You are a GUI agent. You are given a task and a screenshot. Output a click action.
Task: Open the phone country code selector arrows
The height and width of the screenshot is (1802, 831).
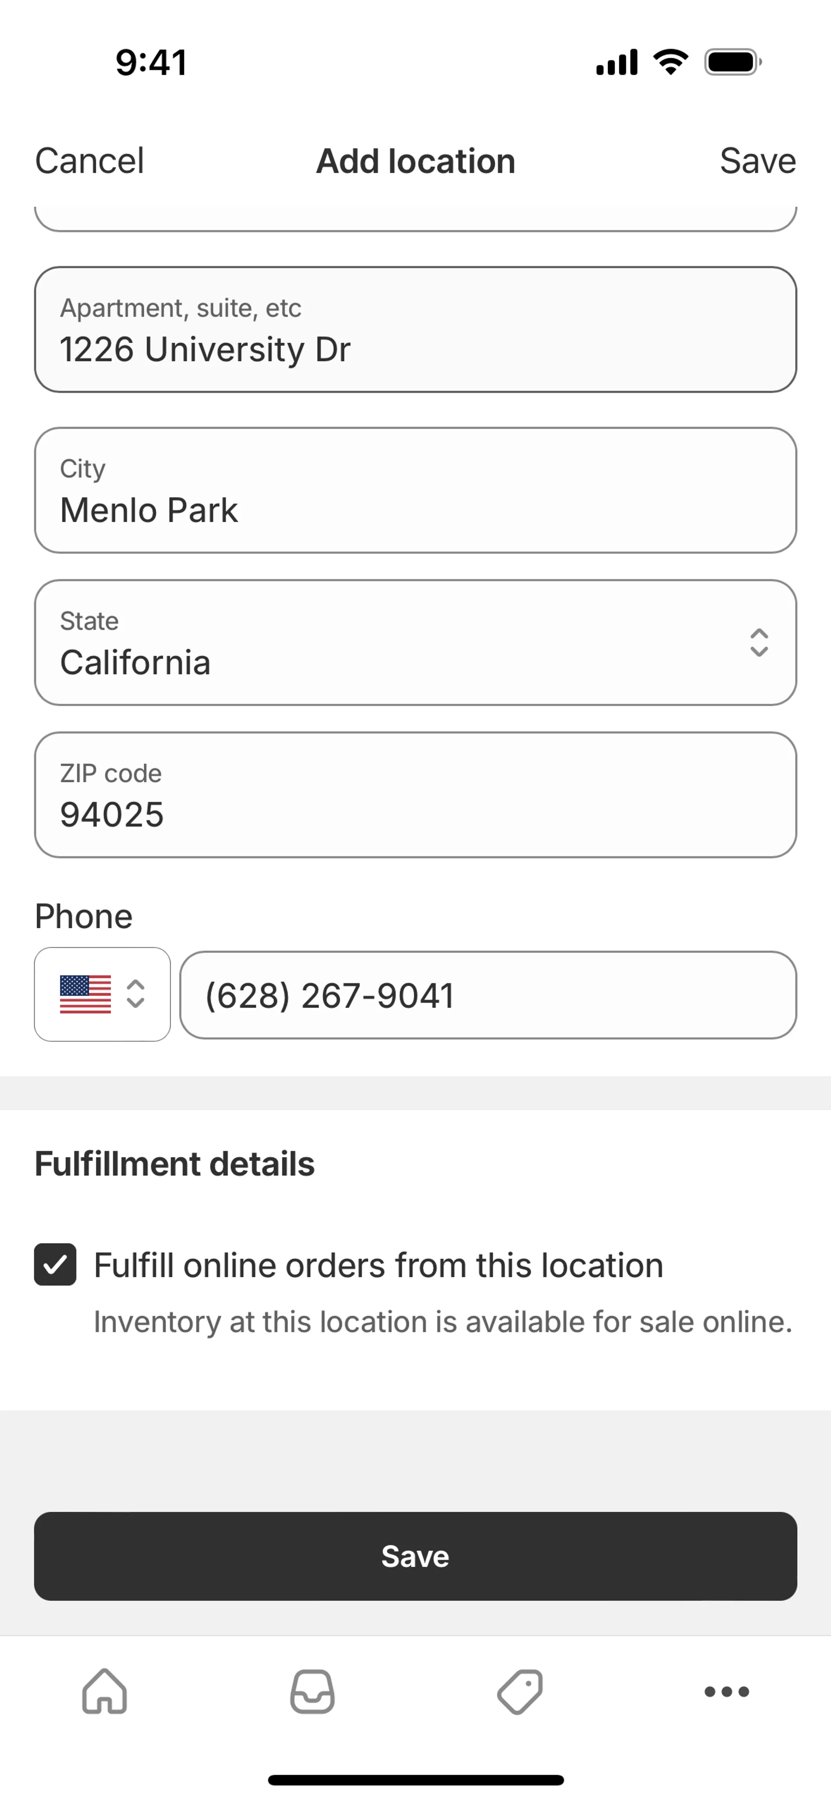pyautogui.click(x=136, y=994)
